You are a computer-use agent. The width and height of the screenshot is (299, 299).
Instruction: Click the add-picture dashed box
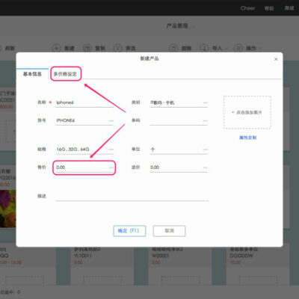(247, 112)
